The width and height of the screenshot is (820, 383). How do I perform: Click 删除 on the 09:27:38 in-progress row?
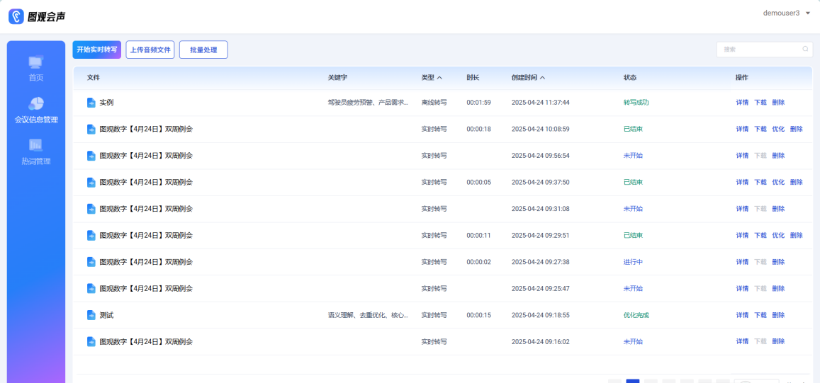[778, 262]
